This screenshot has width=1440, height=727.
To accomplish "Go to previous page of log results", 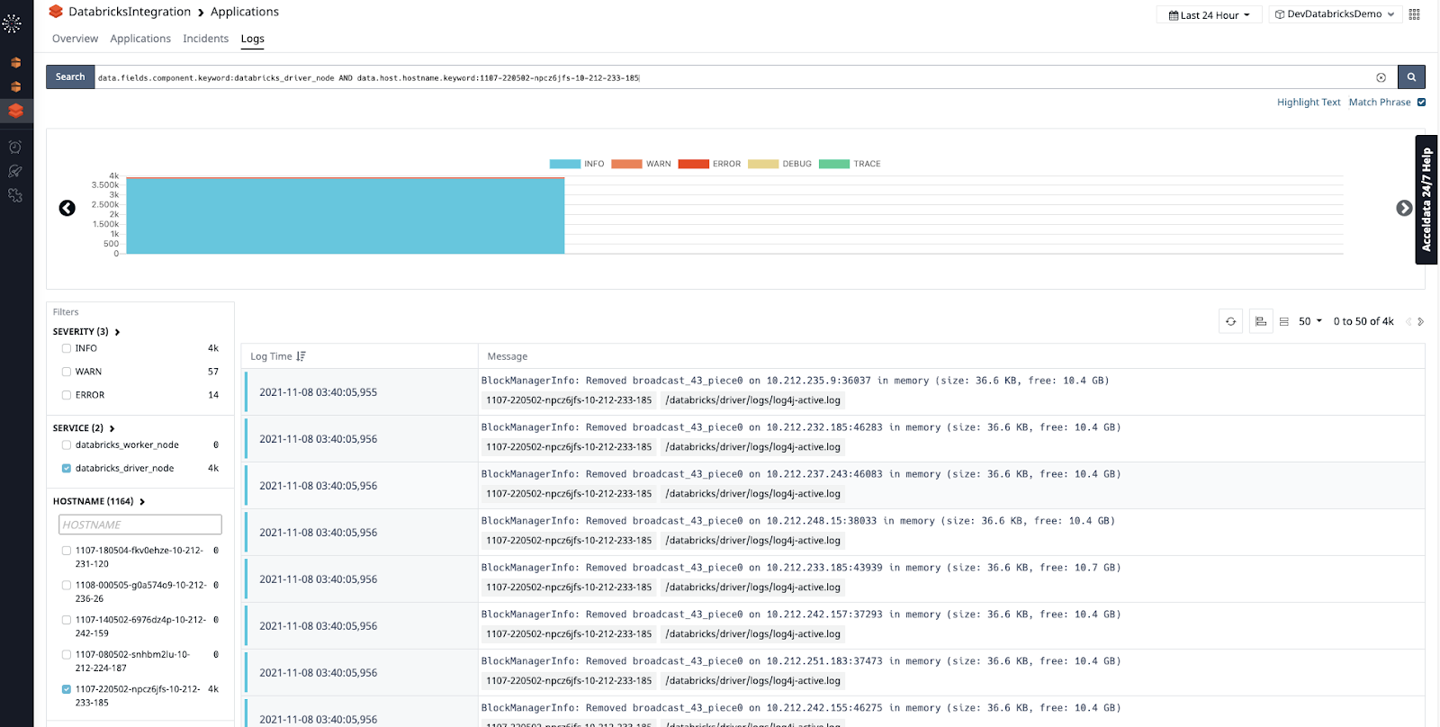I will pos(1408,321).
